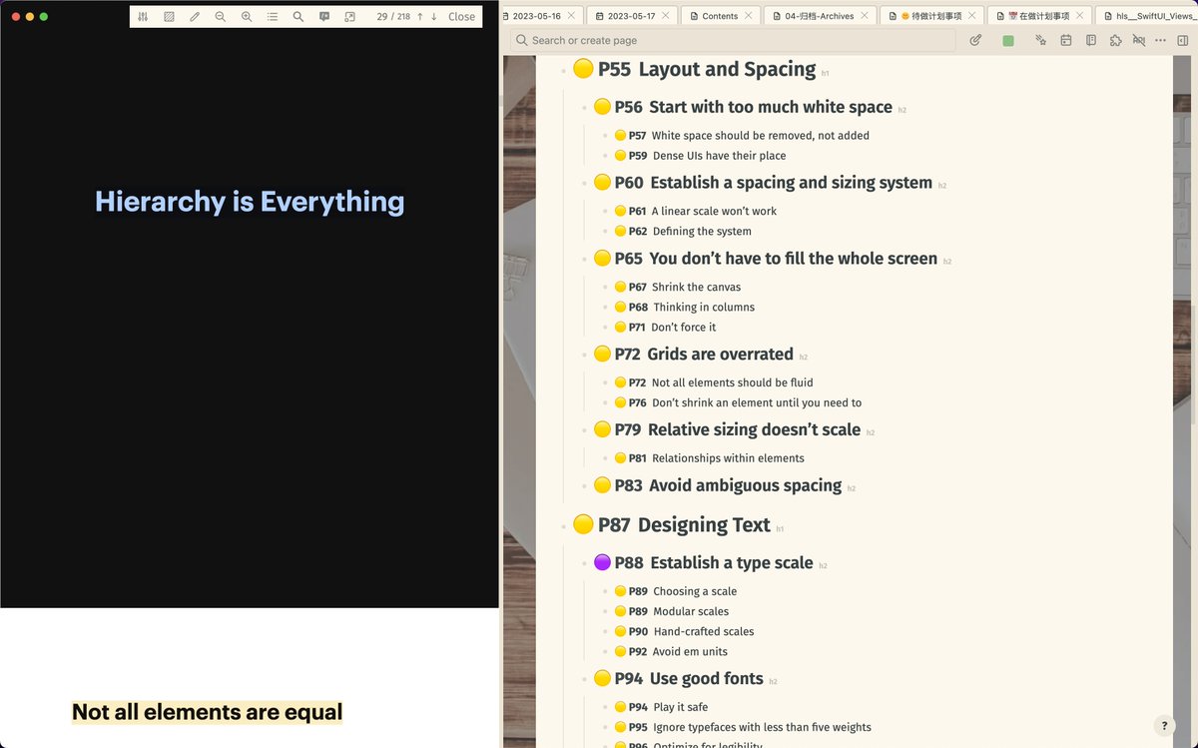The width and height of the screenshot is (1198, 748).
Task: Click text 'Avoid em units'
Action: click(x=690, y=651)
